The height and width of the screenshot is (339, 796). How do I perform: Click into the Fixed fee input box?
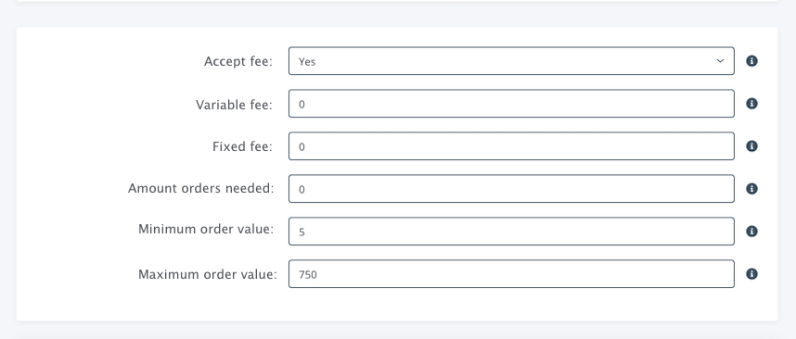pos(511,146)
